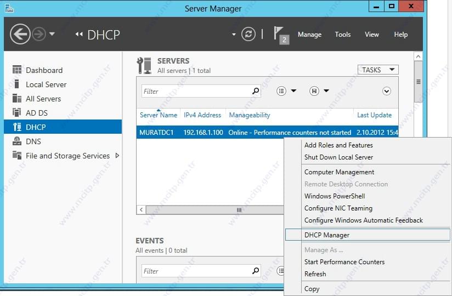Image resolution: width=452 pixels, height=296 pixels.
Task: Expand File and Storage Services arrow
Action: click(117, 156)
